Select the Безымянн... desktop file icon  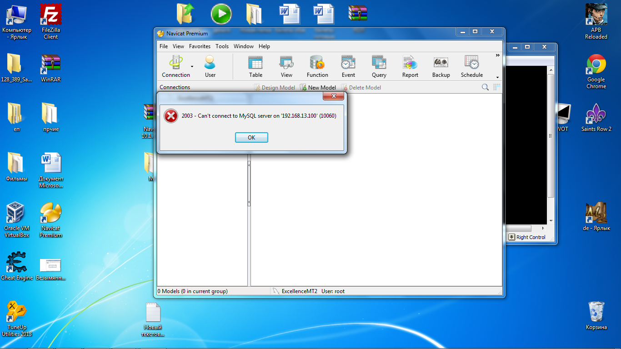[51, 269]
